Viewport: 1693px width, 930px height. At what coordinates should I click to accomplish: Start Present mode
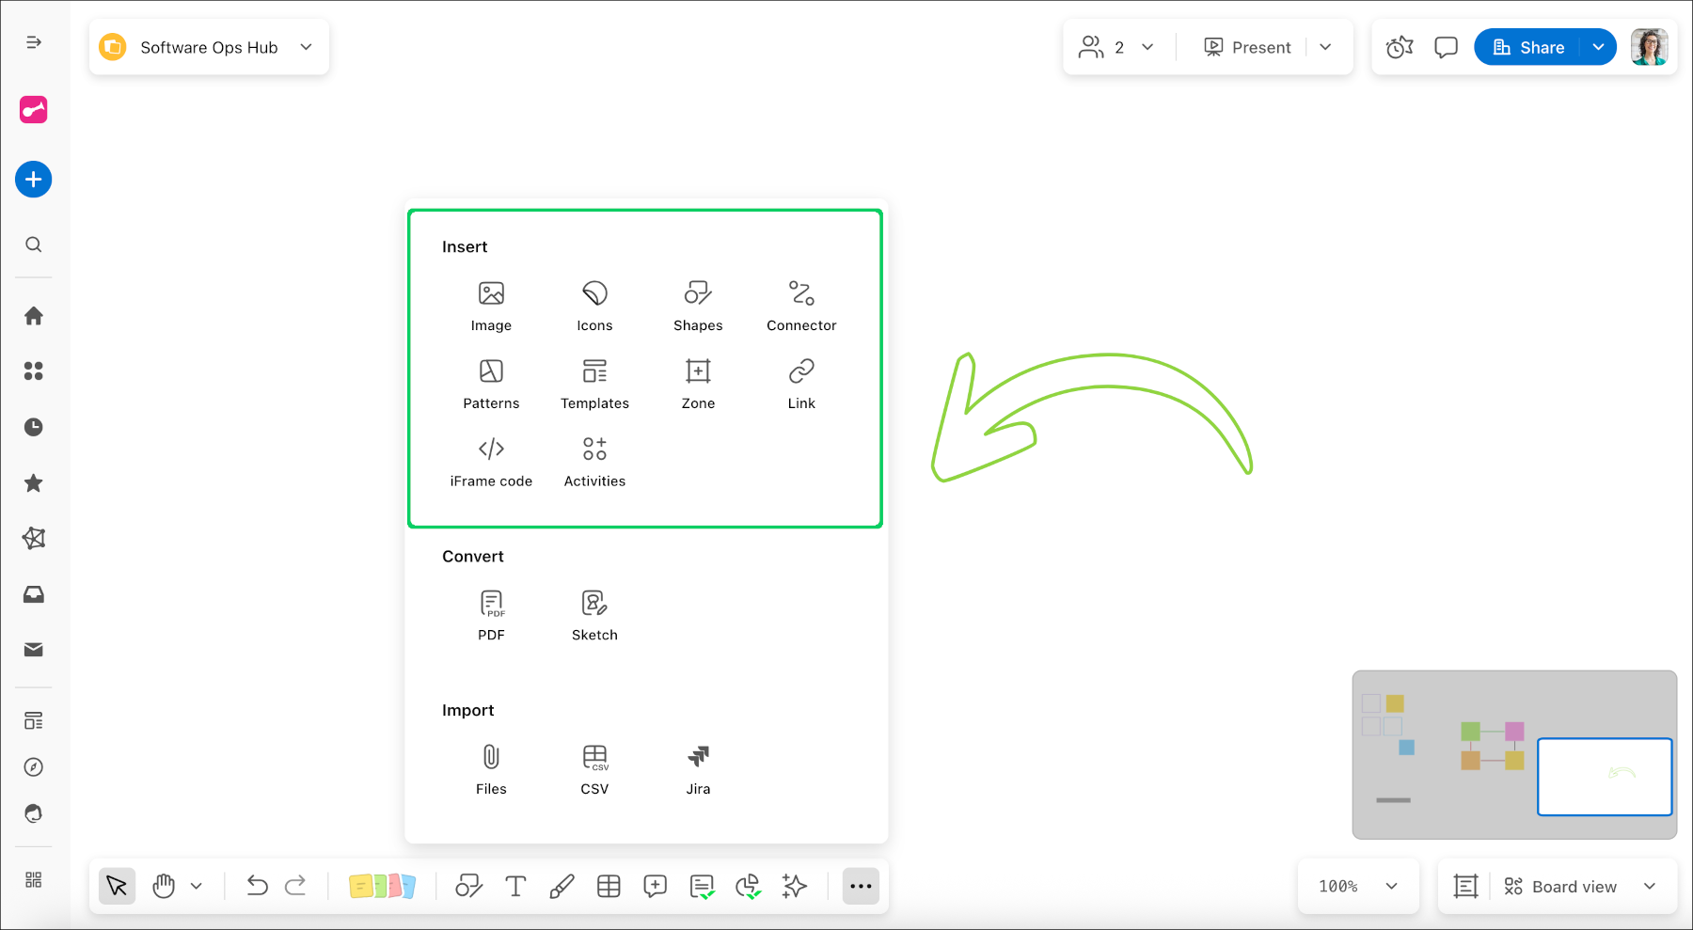pyautogui.click(x=1248, y=47)
